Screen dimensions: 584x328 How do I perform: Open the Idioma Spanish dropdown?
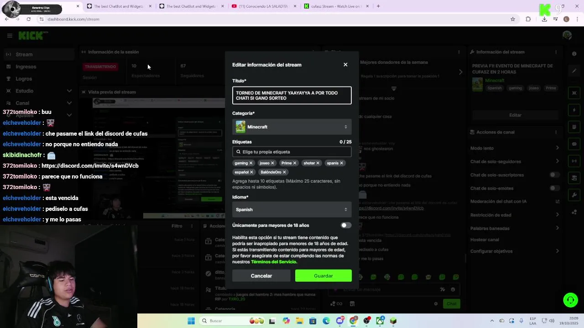coord(292,210)
